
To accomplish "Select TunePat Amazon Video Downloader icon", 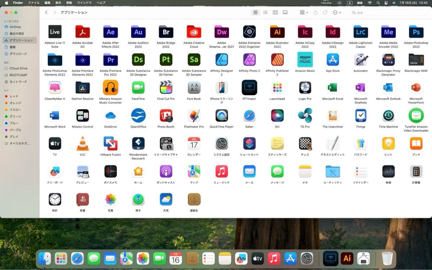I will point(416,115).
